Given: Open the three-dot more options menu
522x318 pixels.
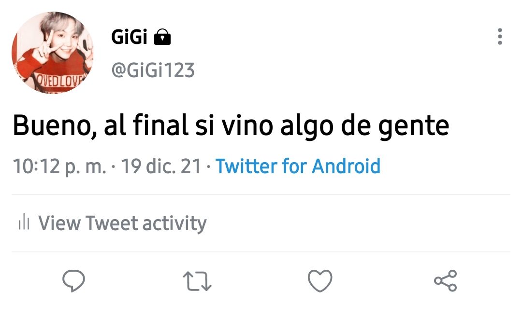Looking at the screenshot, I should click(x=500, y=37).
